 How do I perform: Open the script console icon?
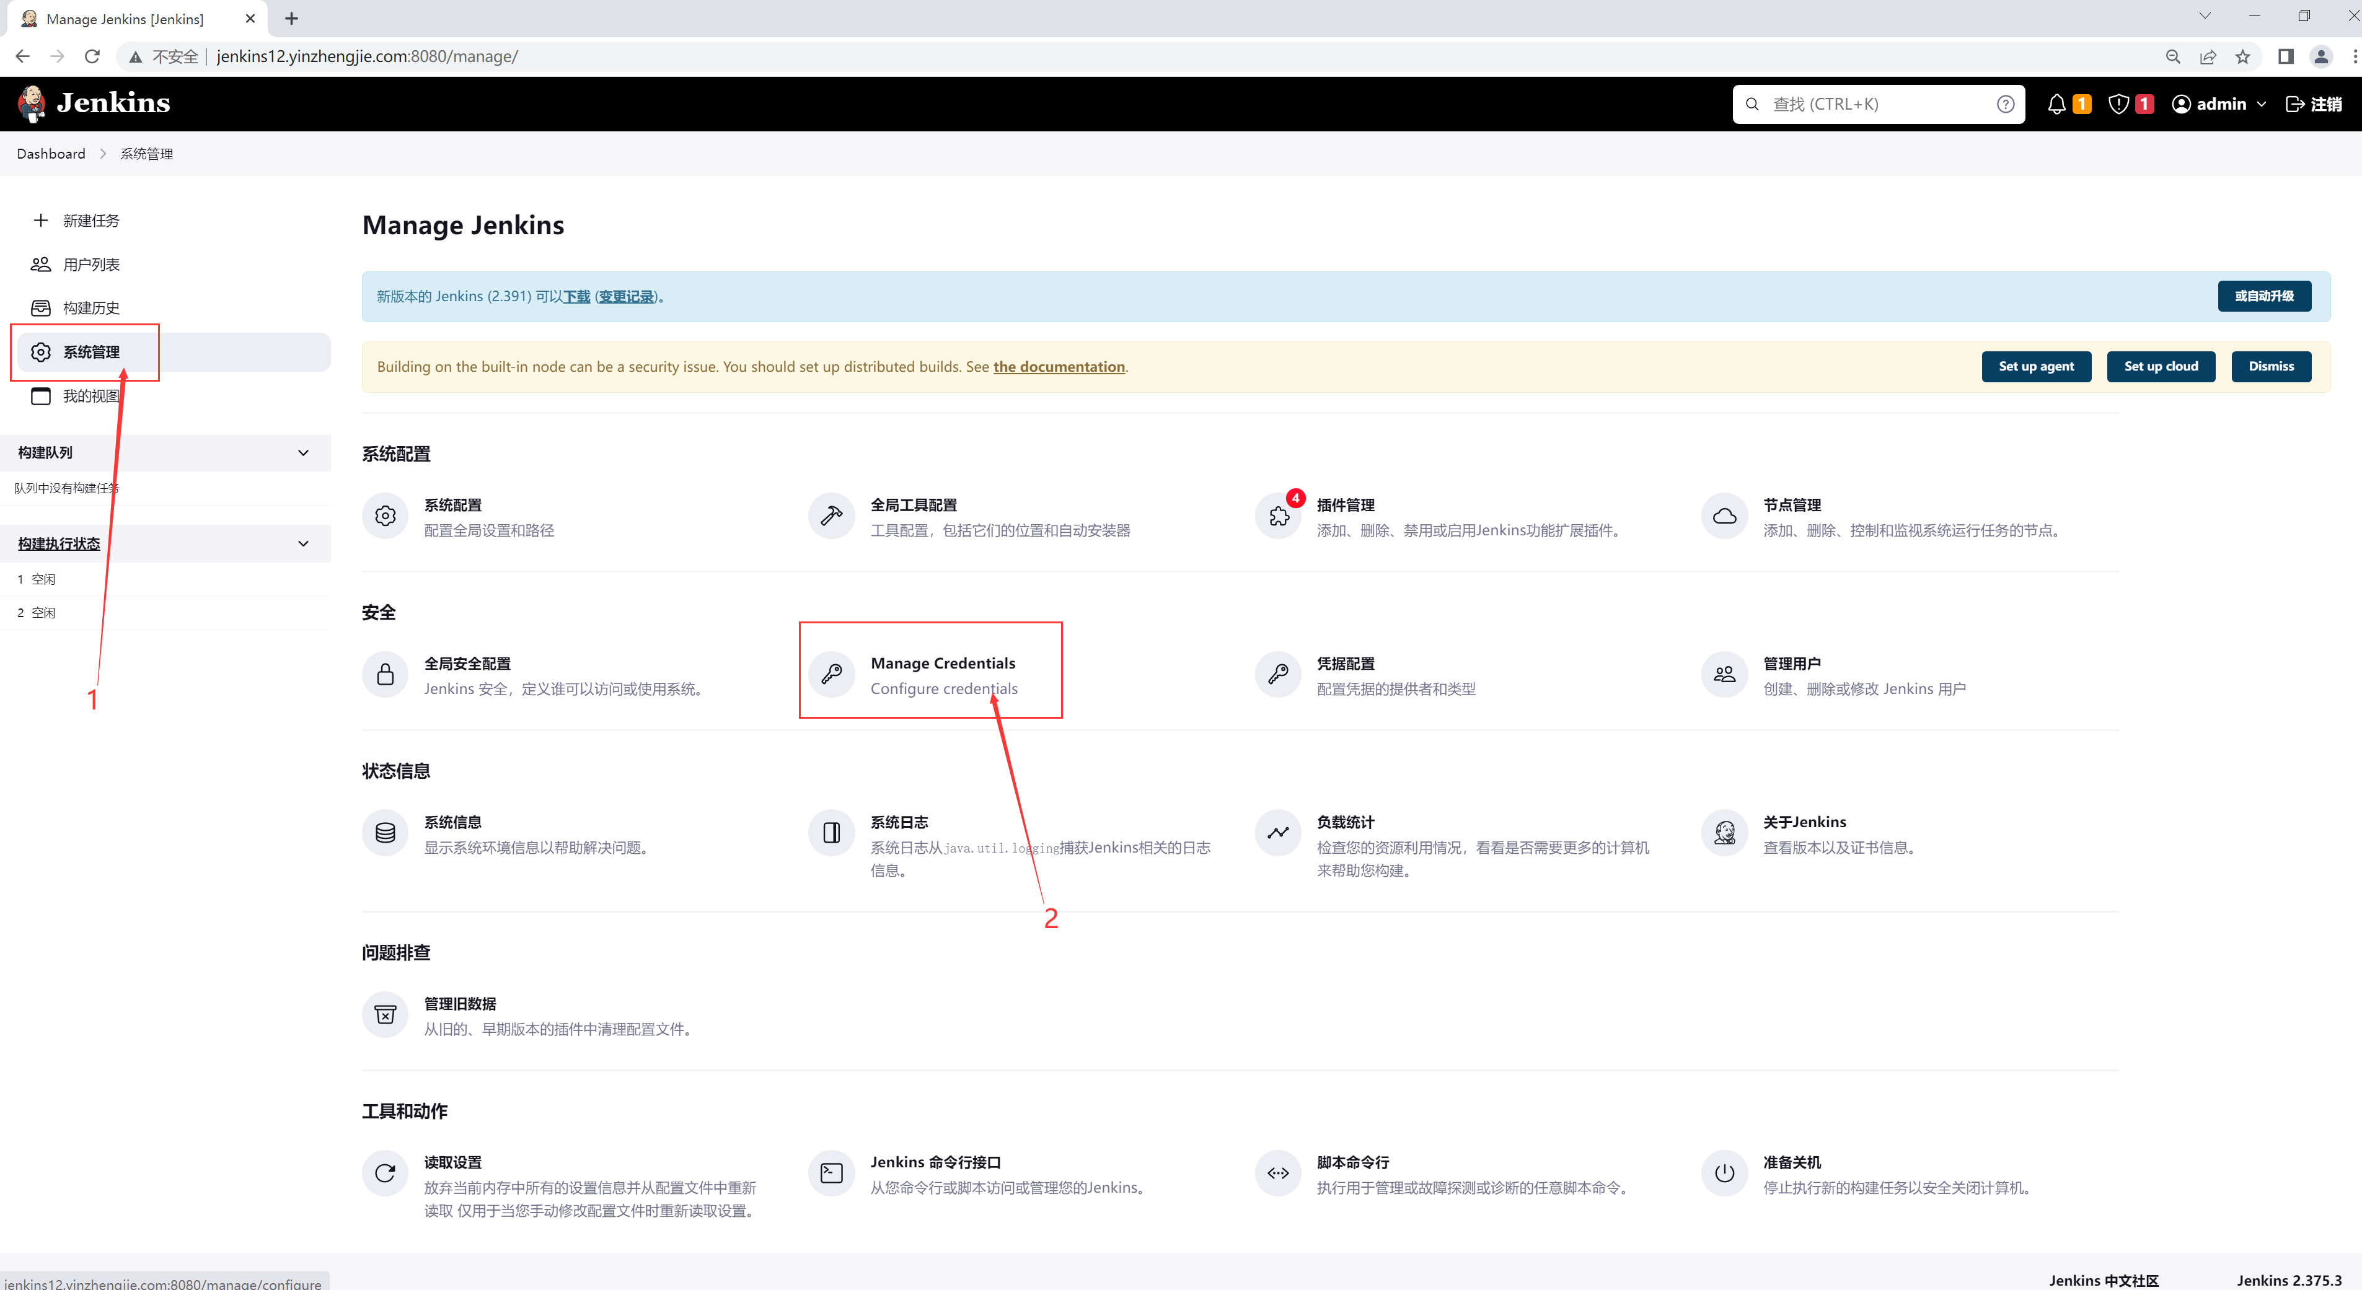point(1278,1174)
